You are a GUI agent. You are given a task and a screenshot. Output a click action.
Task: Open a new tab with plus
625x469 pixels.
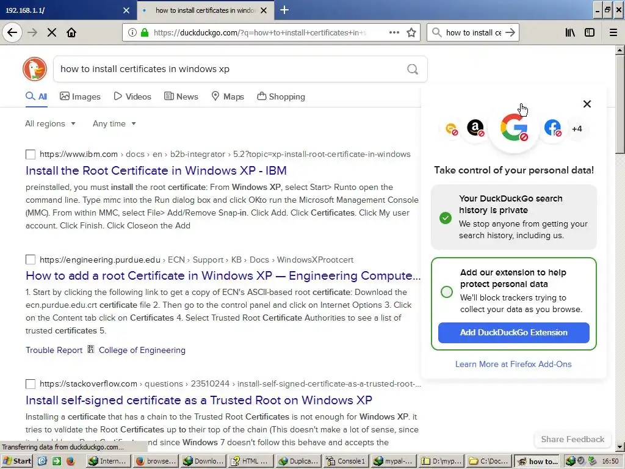coord(284,10)
